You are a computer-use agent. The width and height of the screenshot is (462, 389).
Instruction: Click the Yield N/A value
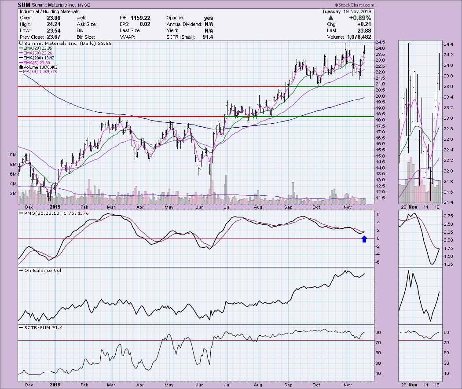[209, 31]
